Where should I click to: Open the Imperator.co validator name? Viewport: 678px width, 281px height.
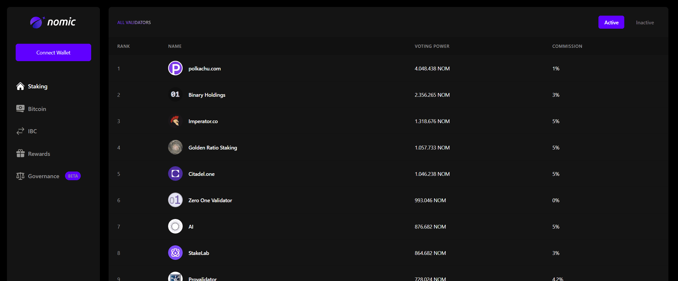(x=203, y=121)
